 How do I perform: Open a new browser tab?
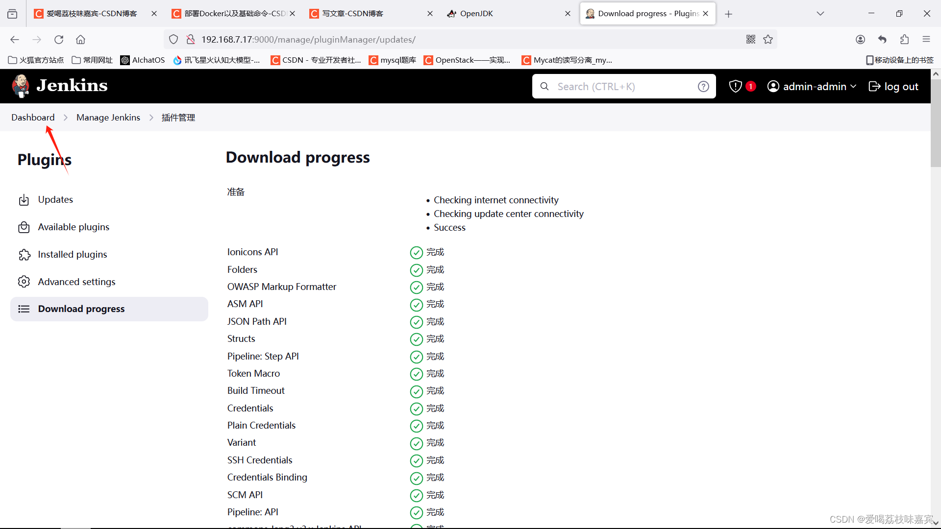point(728,14)
